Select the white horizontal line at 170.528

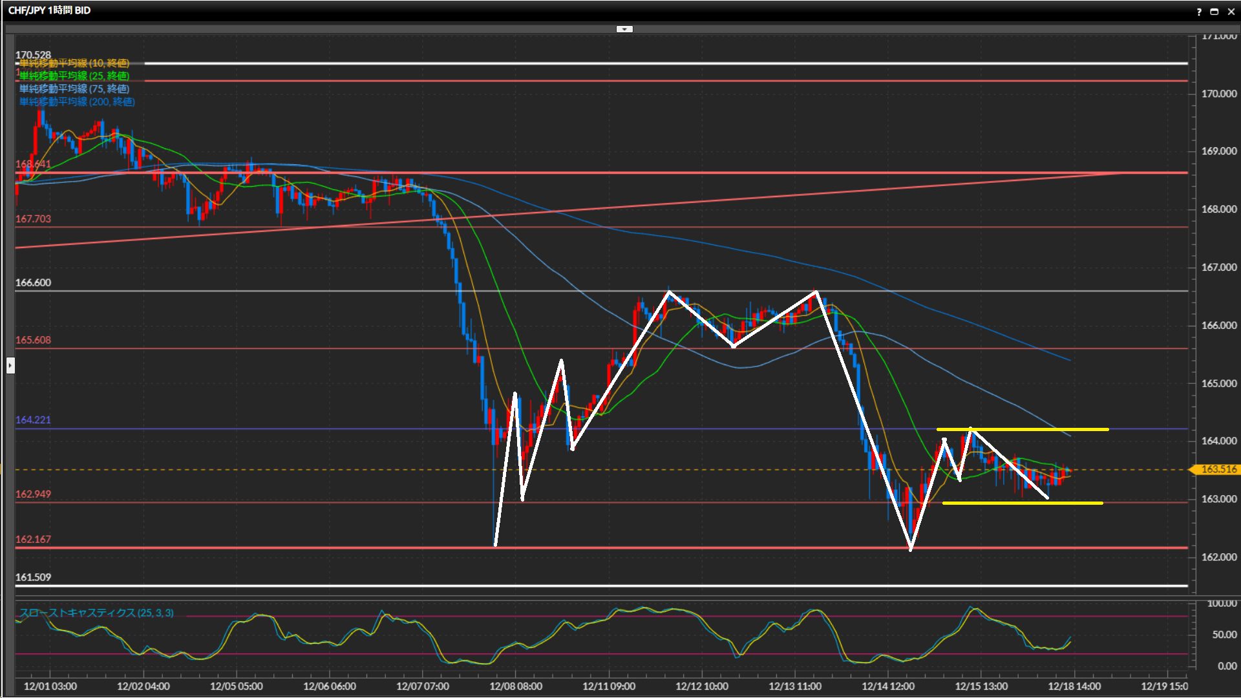coord(646,63)
